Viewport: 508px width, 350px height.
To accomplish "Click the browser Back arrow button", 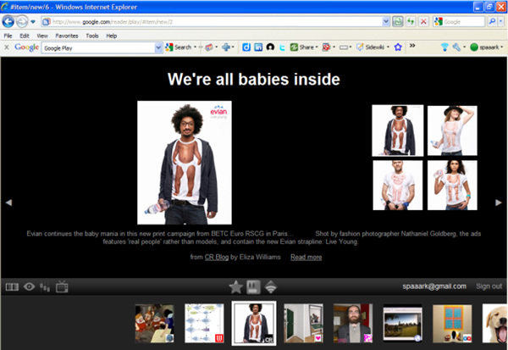I will pos(8,22).
